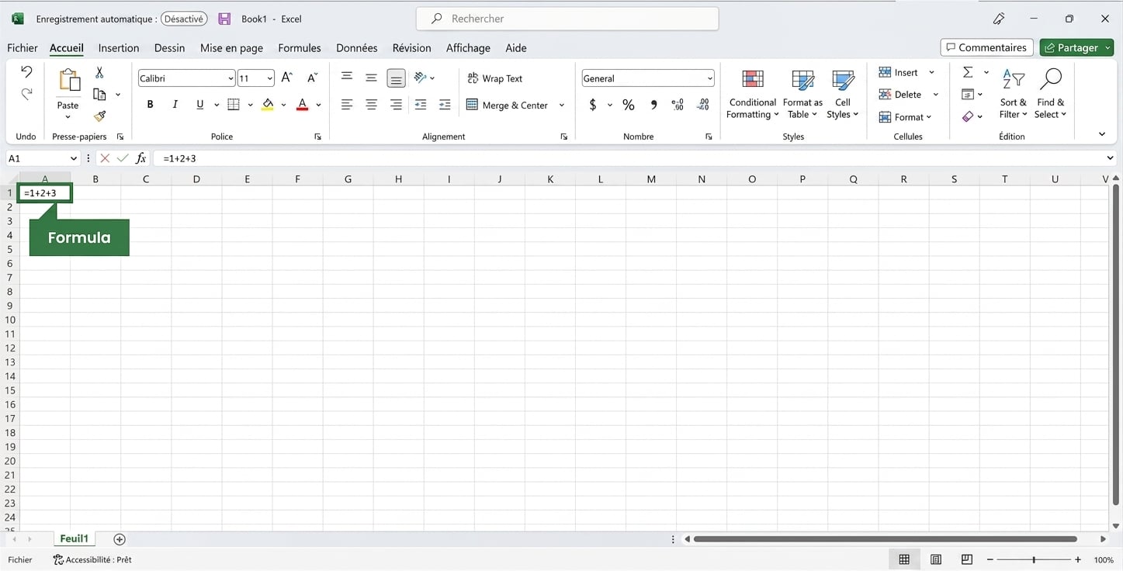Screen dimensions: 1123x571
Task: Switch to Page Break Preview in the status bar
Action: (x=967, y=559)
